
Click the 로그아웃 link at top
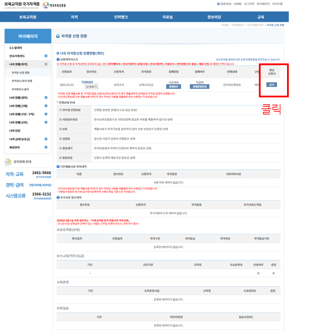249,4
